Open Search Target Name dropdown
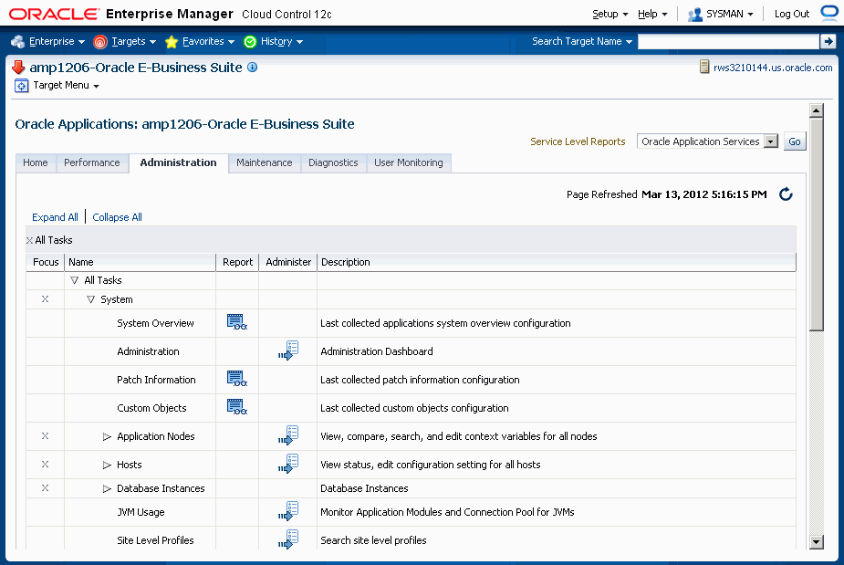The image size is (844, 565). click(x=582, y=41)
